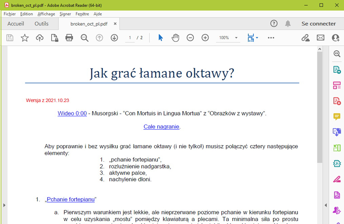Click the Se connecter button

[318, 24]
